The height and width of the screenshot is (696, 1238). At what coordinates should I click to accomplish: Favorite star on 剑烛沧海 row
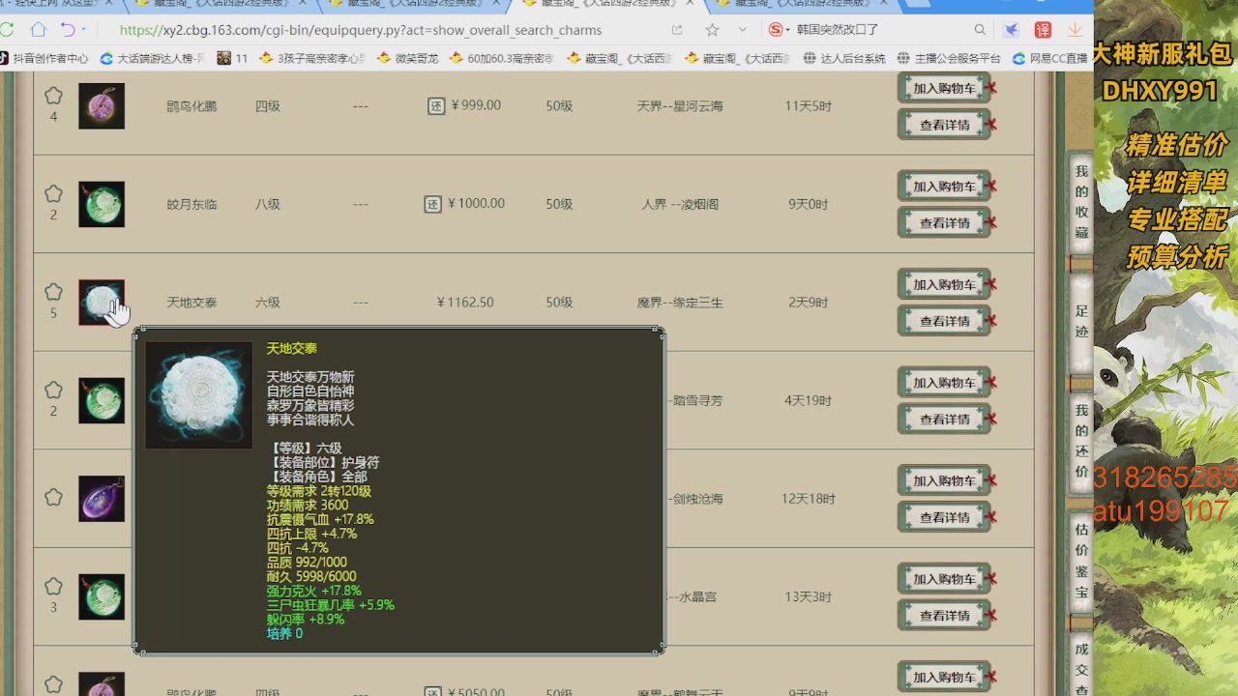53,497
